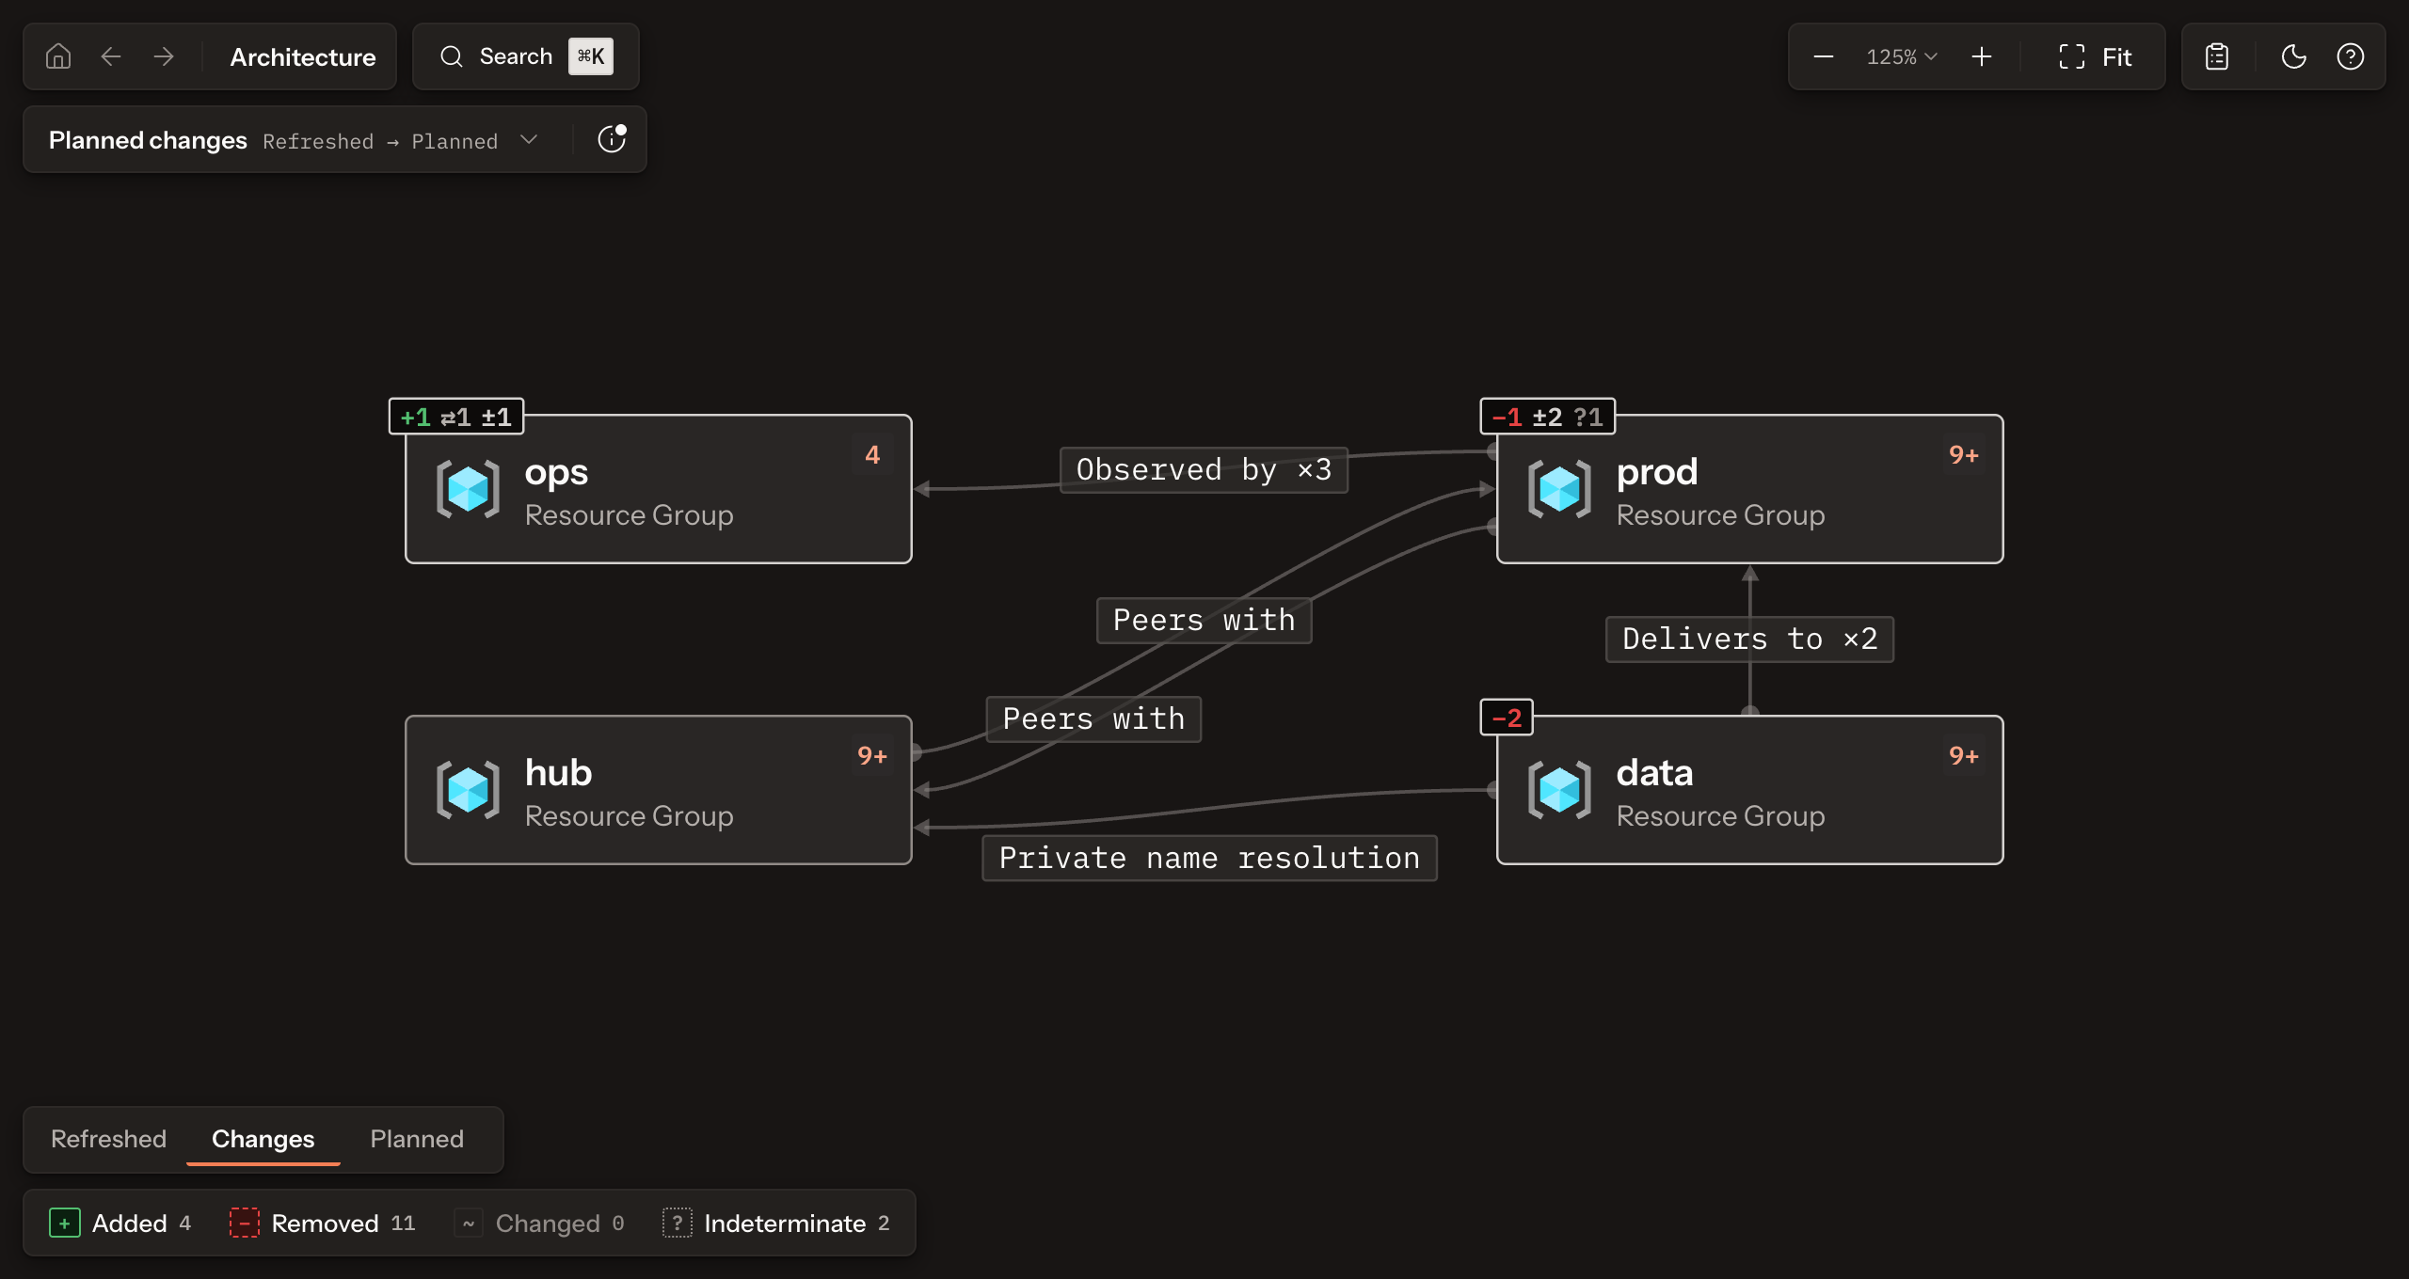Screen dimensions: 2409x1279
Task: Click the Architecture breadcrumb title
Action: point(303,57)
